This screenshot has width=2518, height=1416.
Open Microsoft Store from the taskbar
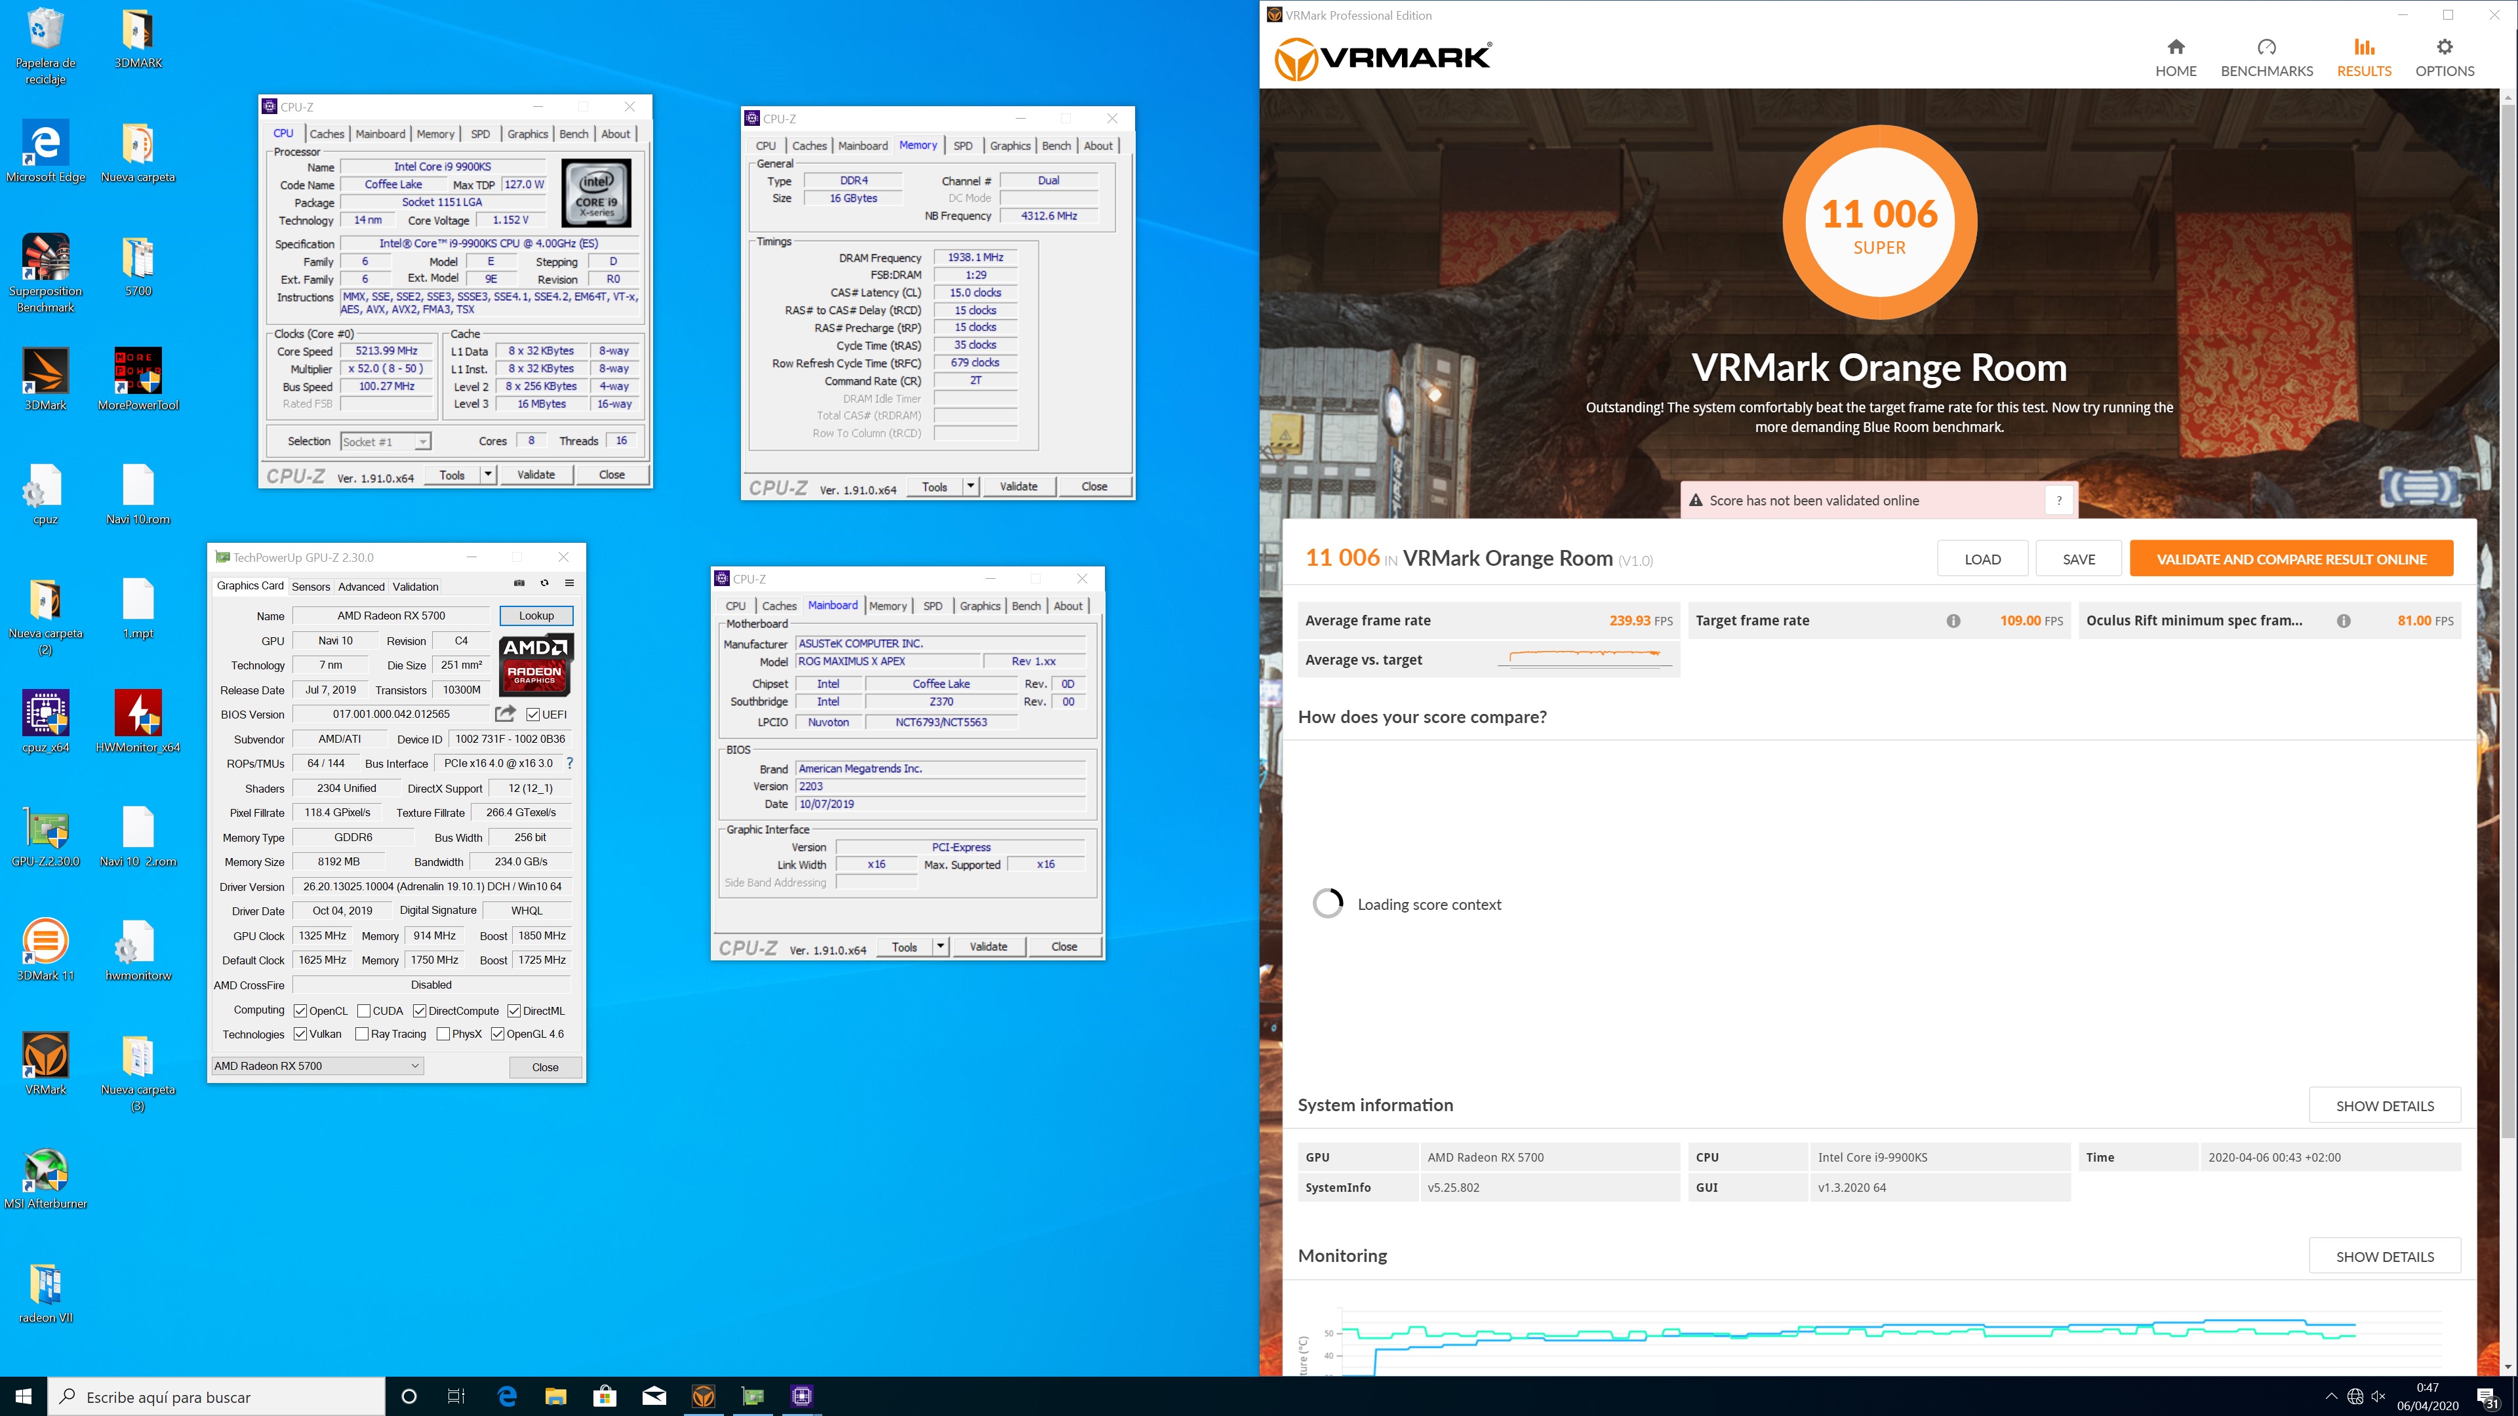tap(605, 1396)
